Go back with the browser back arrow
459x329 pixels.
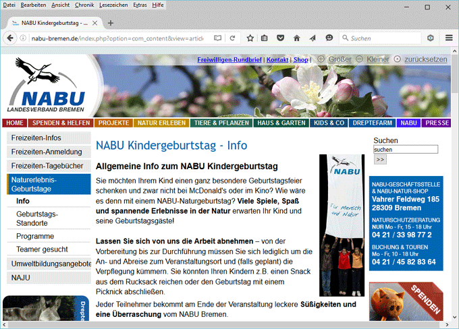click(10, 38)
